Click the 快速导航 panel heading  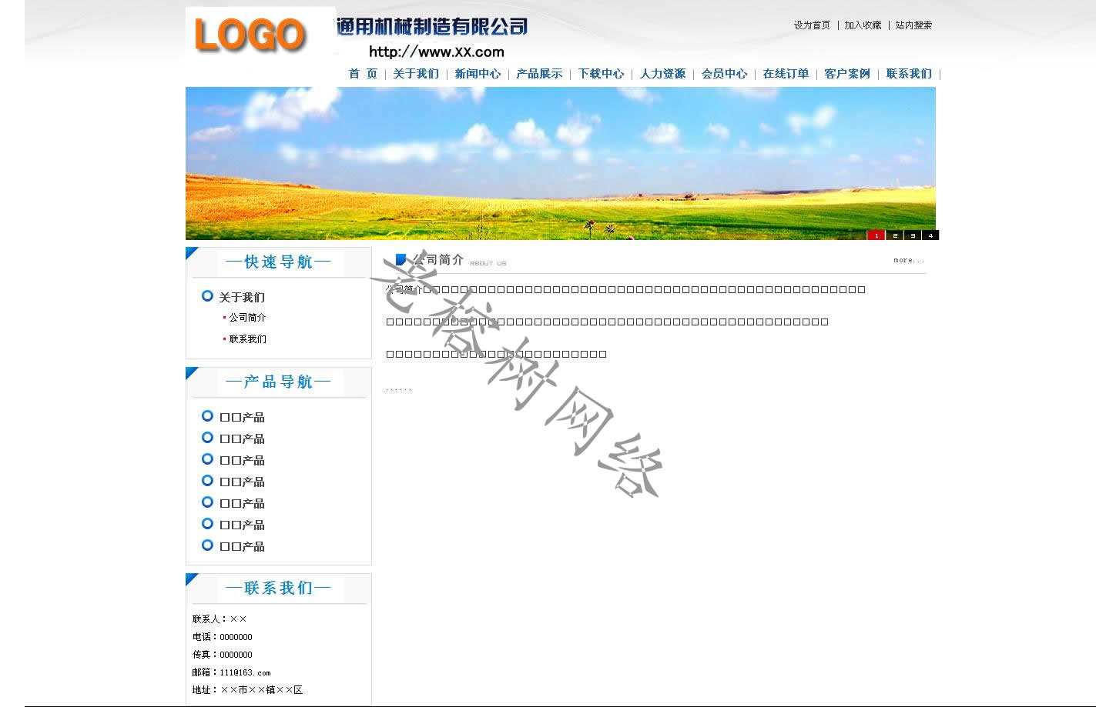pos(279,262)
